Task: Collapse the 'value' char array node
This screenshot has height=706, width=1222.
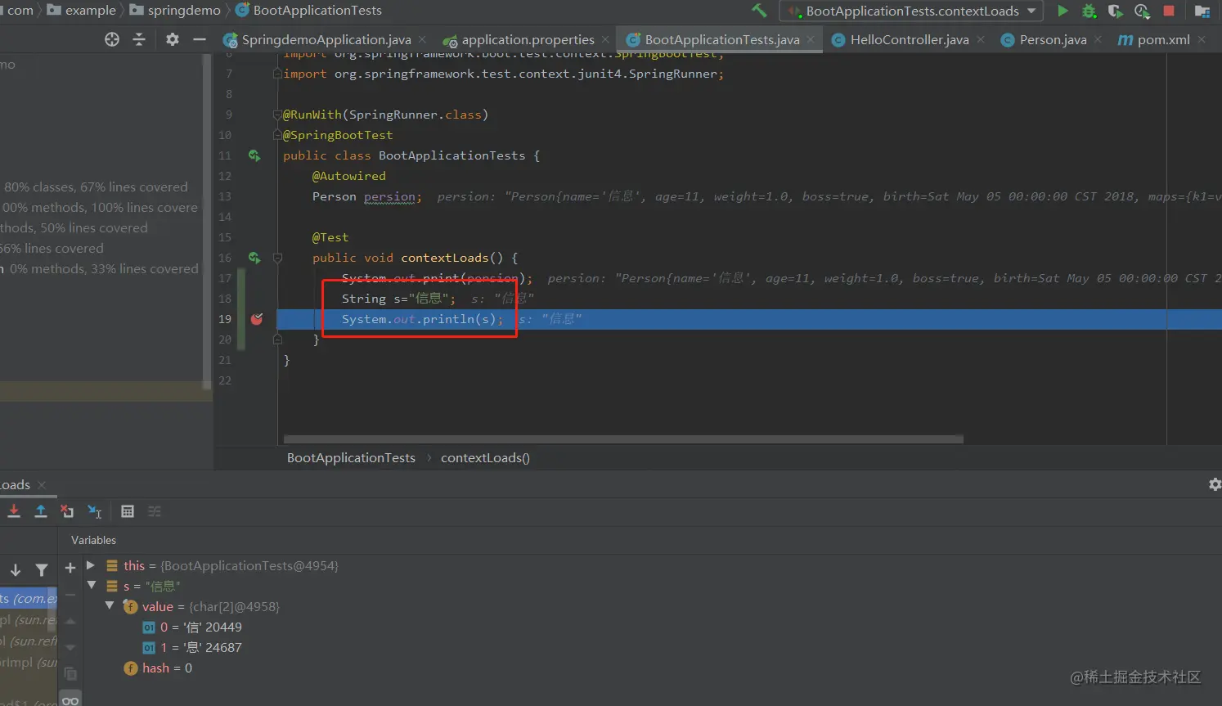Action: click(109, 606)
